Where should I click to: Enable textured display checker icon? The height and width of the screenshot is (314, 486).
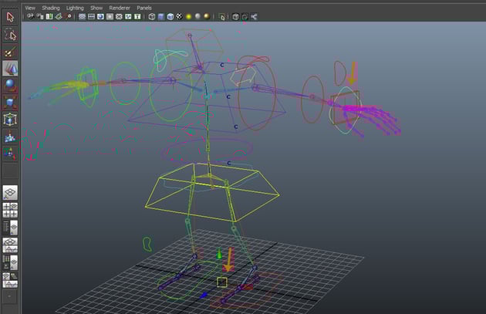pyautogui.click(x=180, y=16)
